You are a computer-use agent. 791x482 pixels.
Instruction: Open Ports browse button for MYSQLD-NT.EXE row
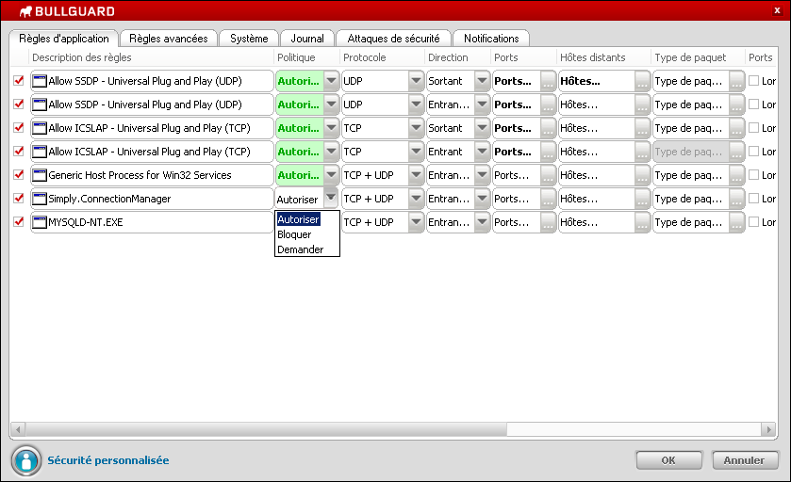click(548, 222)
